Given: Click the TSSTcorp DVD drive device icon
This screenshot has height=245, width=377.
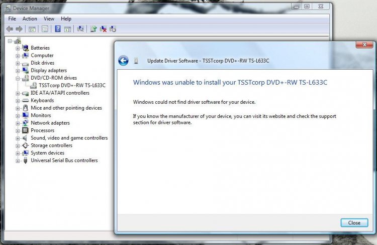Looking at the screenshot, I should coord(33,85).
